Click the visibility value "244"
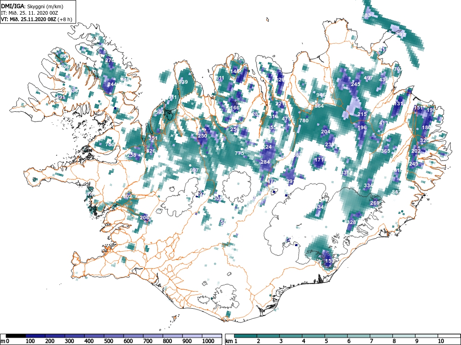Screen dimensions: 461x345 [112, 84]
